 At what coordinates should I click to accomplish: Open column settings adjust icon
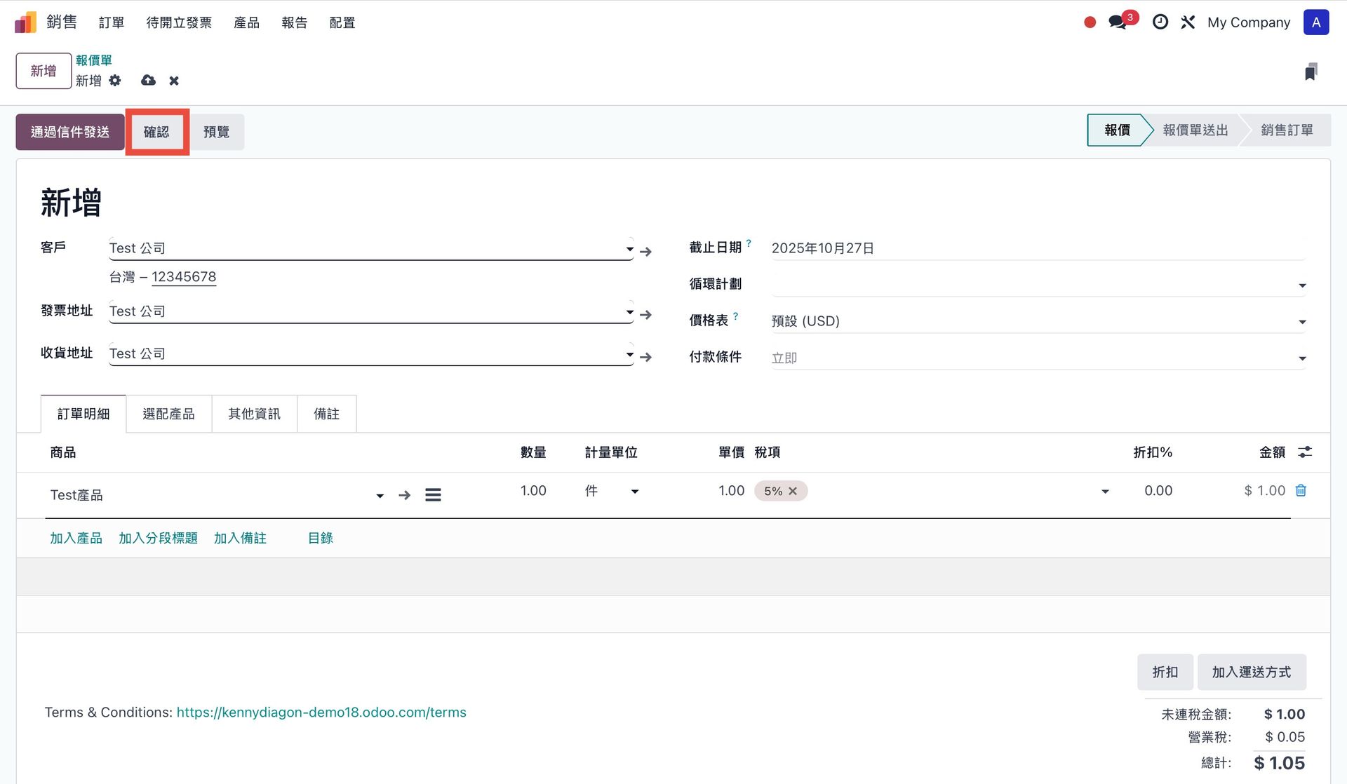[1305, 452]
